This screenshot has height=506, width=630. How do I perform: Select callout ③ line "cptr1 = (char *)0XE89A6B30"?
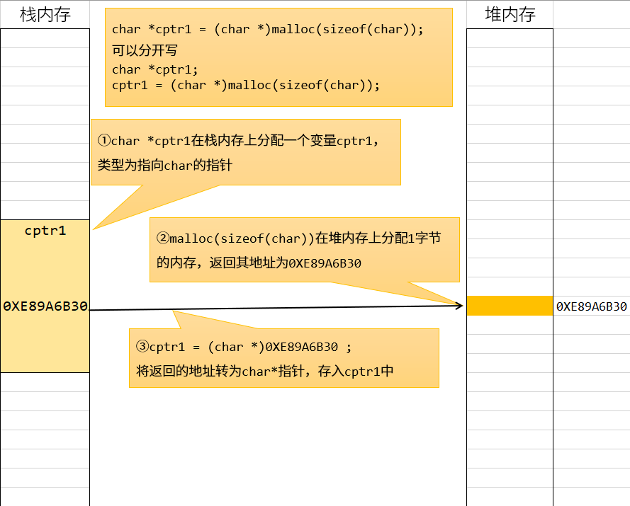243,347
